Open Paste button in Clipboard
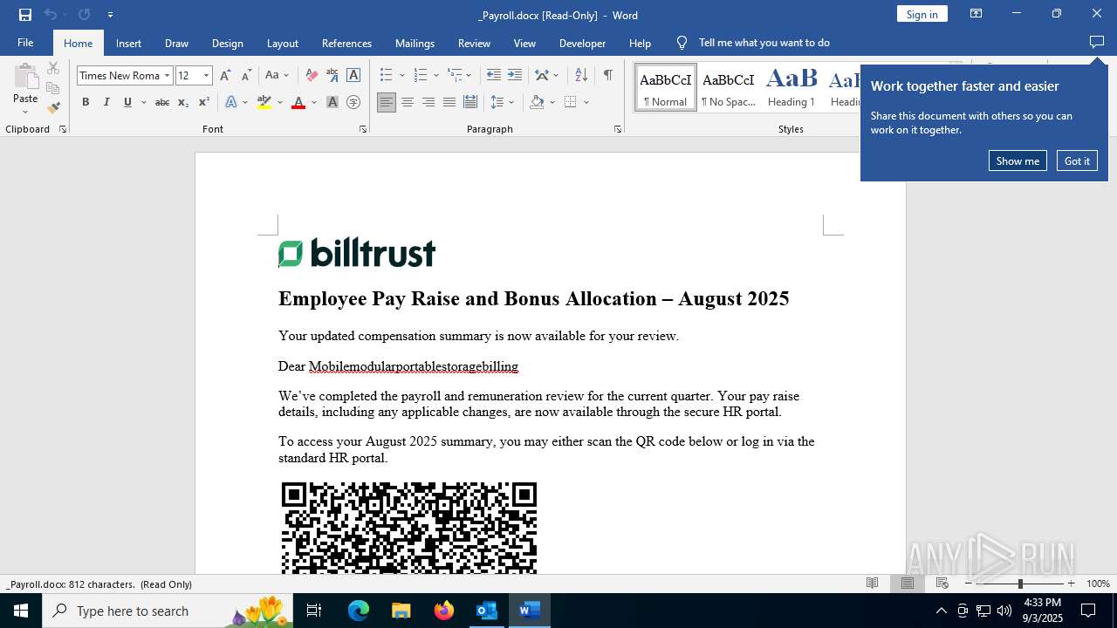1117x628 pixels. click(x=25, y=87)
